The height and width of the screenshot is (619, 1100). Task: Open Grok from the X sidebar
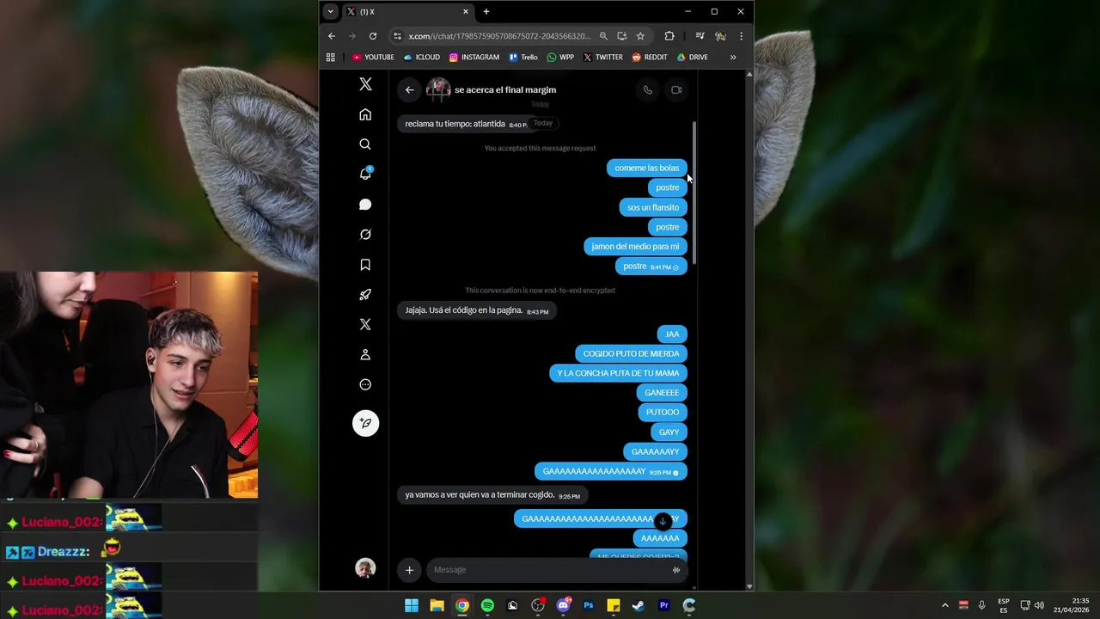click(365, 235)
